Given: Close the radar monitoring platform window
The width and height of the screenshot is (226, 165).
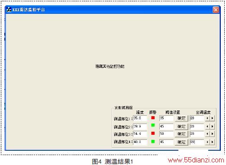Looking at the screenshot, I should [x=216, y=10].
